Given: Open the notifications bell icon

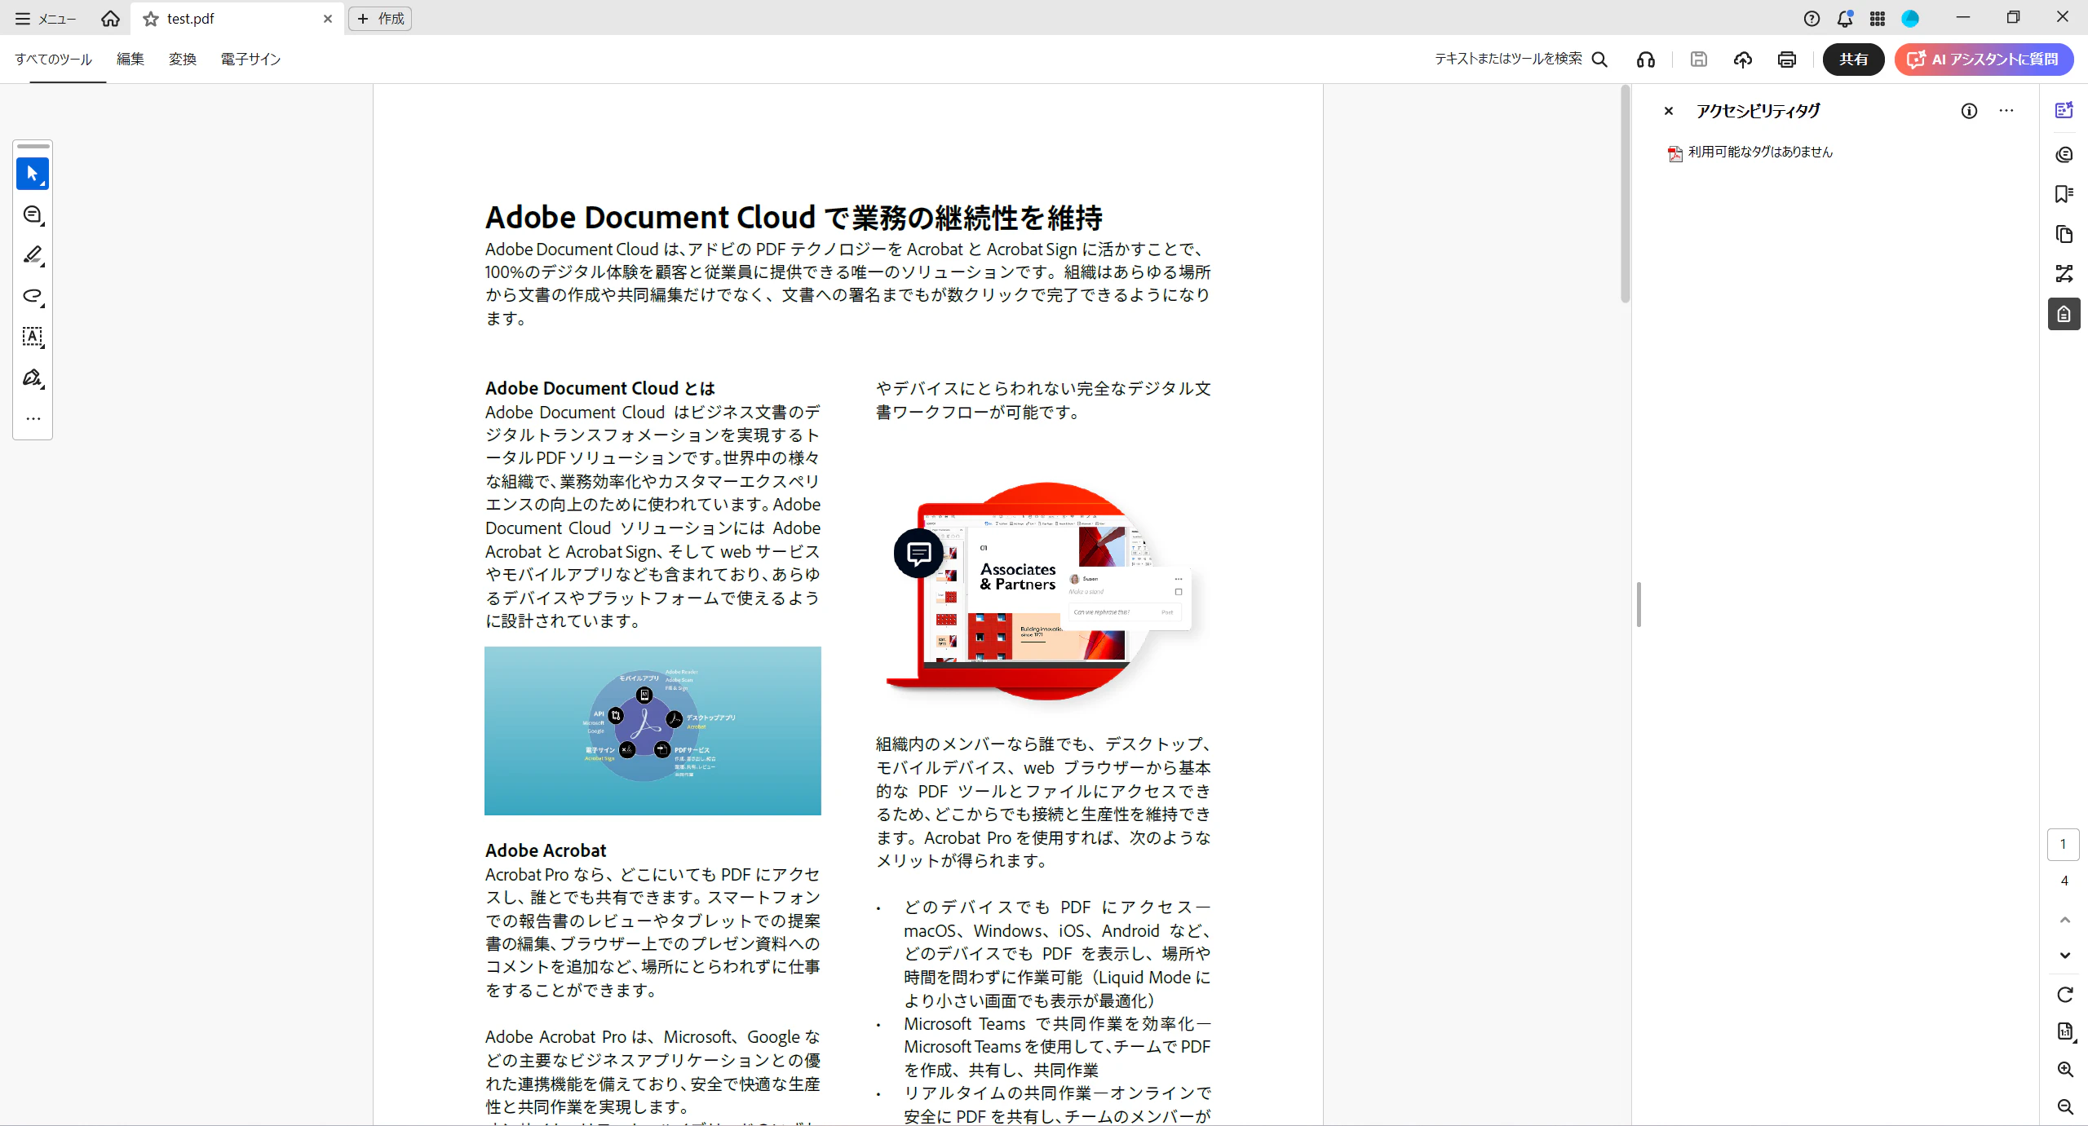Looking at the screenshot, I should (x=1845, y=19).
